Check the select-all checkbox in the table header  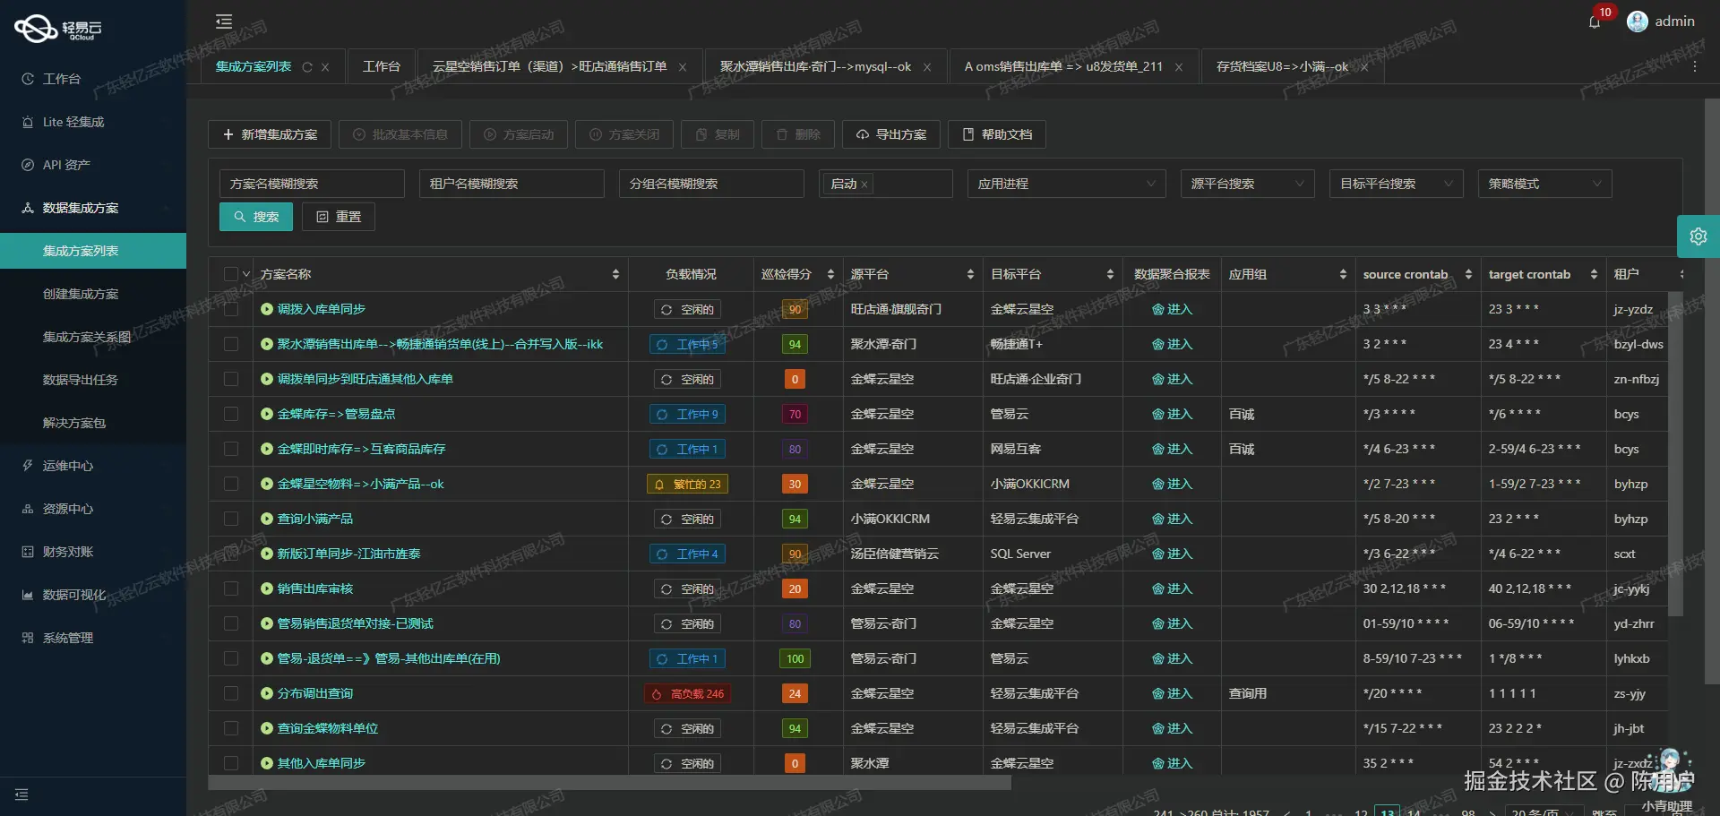[x=231, y=273]
